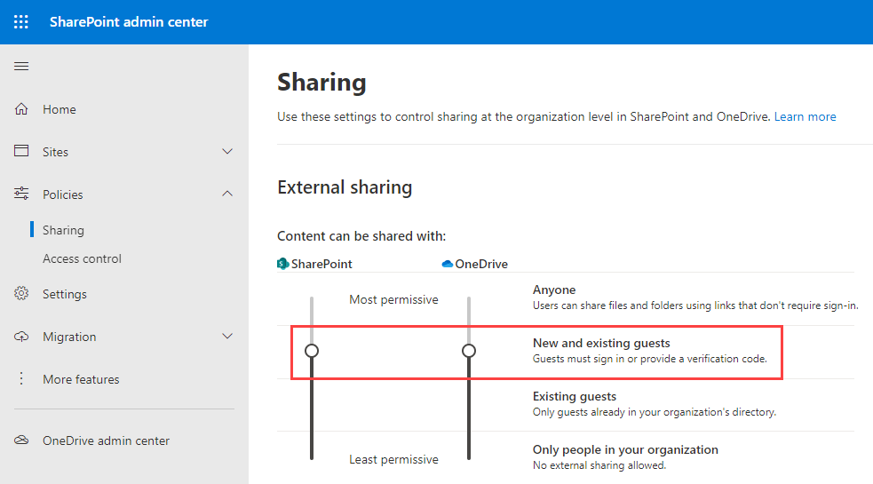Click 'No external sharing allowed.' description
Viewport: 873px width, 484px height.
[599, 465]
